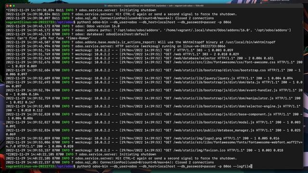The width and height of the screenshot is (308, 173).
Task: Click the 'database_manager.js' request line
Action: coord(153,132)
